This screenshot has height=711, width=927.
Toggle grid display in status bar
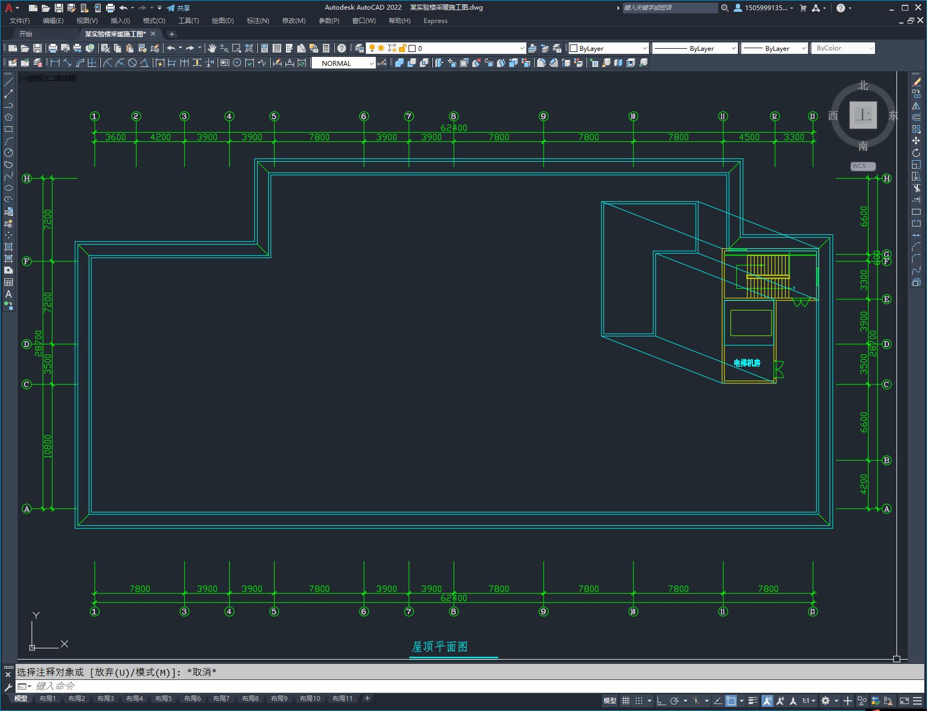click(625, 700)
